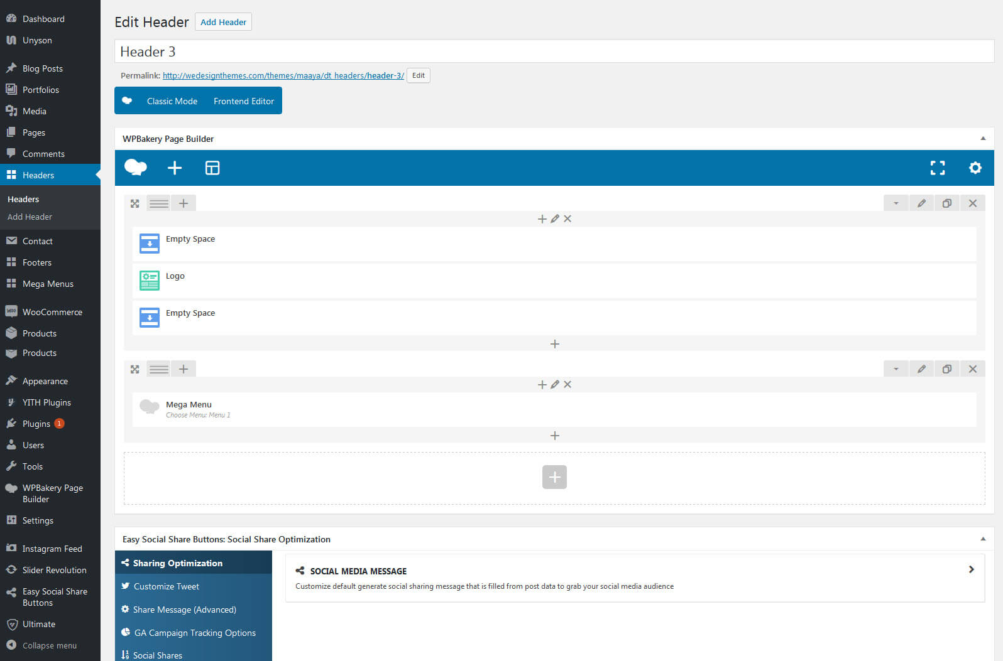Click the Logo element icon

[x=150, y=281]
